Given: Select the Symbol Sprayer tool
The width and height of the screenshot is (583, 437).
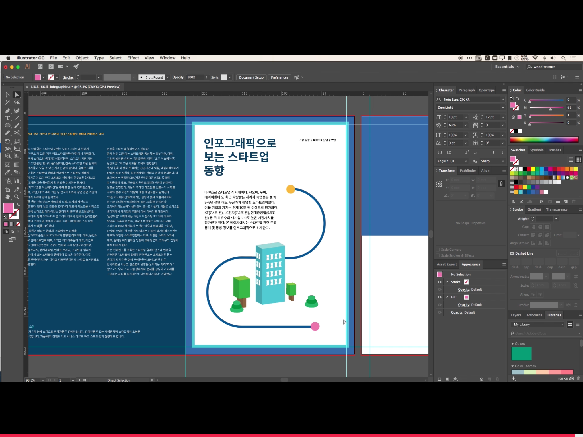Looking at the screenshot, I should point(8,181).
